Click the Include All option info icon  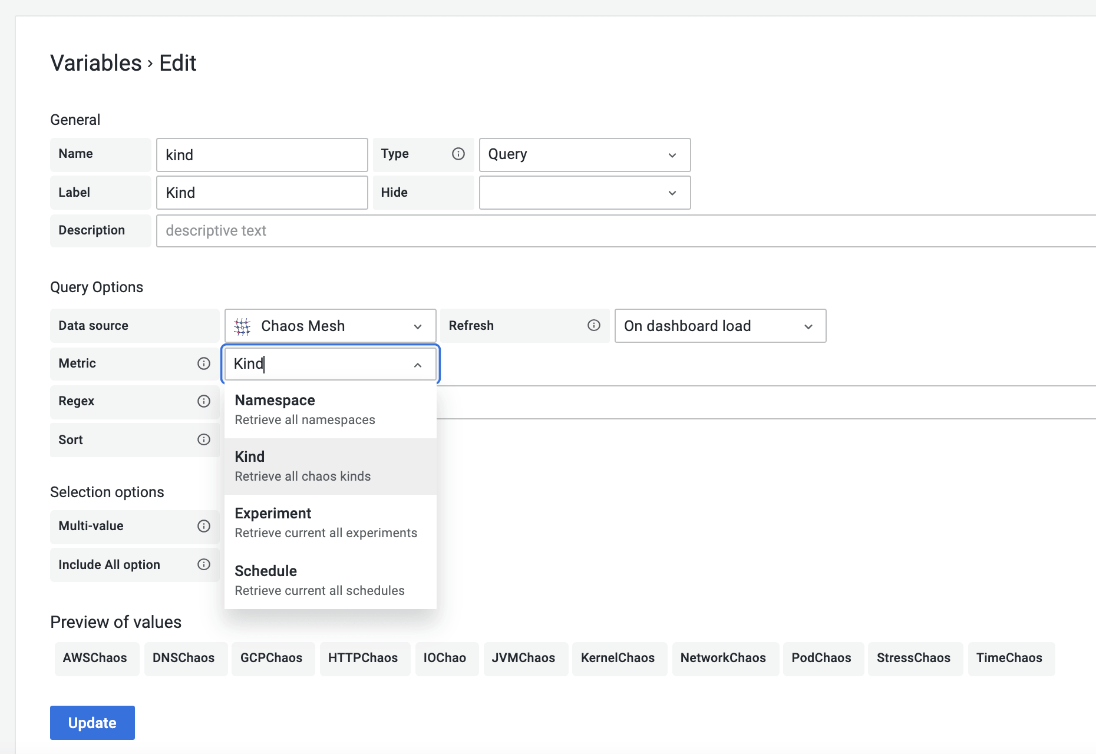point(203,564)
